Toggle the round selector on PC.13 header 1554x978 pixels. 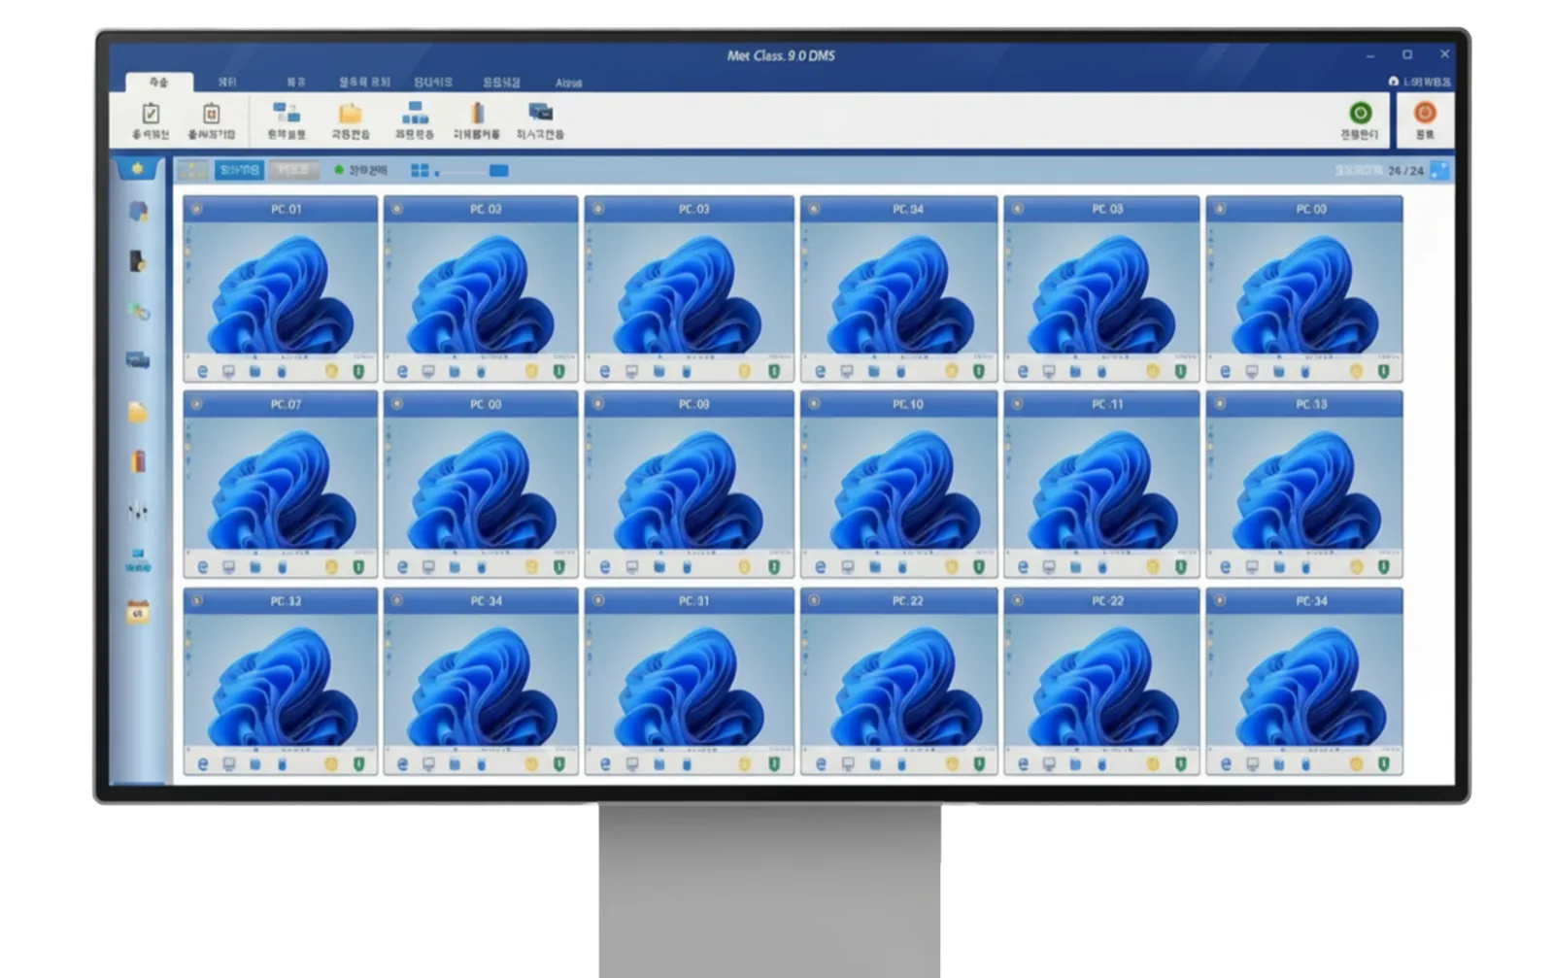coord(1220,404)
